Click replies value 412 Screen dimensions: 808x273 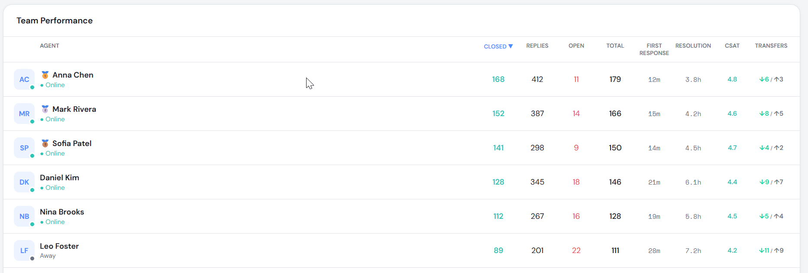click(x=537, y=79)
